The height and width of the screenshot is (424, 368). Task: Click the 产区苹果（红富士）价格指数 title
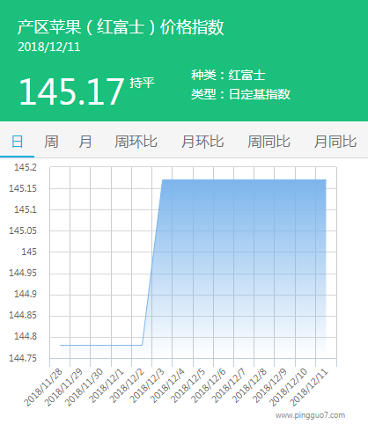pos(121,27)
